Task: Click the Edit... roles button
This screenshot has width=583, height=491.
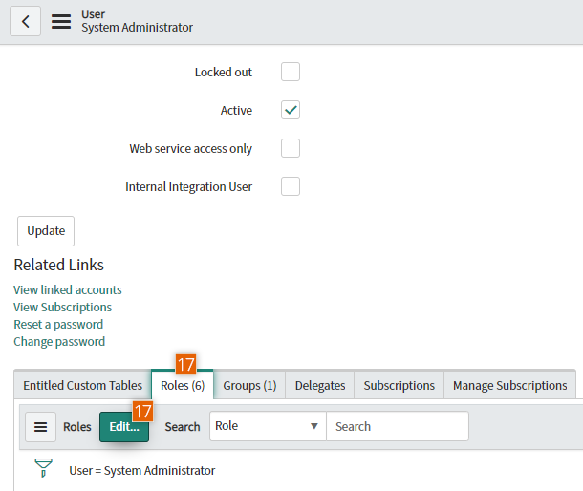Action: tap(124, 427)
